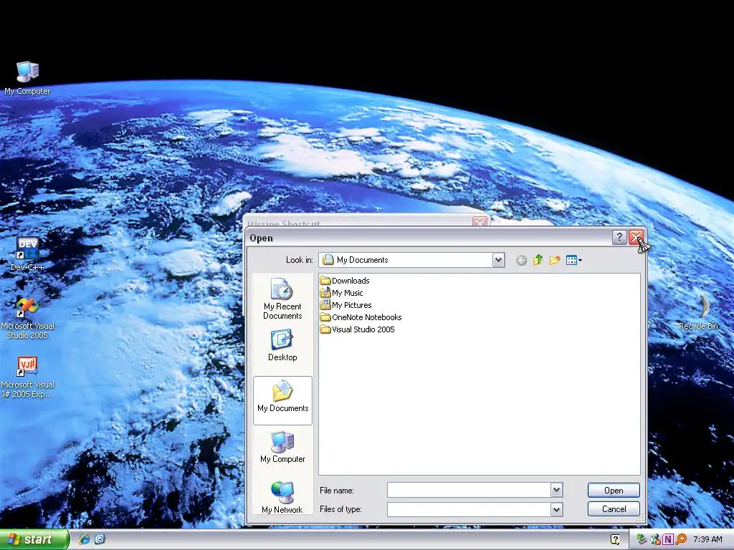Click the Open button
The height and width of the screenshot is (550, 734).
(614, 490)
